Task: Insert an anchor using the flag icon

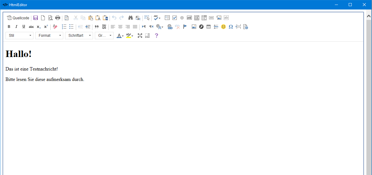Action: [x=185, y=27]
